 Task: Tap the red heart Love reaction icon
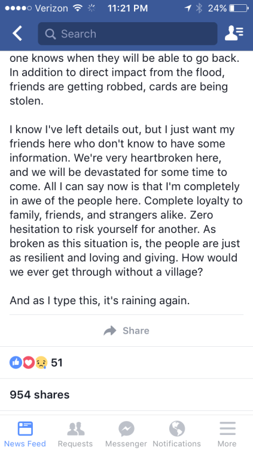[x=28, y=363]
